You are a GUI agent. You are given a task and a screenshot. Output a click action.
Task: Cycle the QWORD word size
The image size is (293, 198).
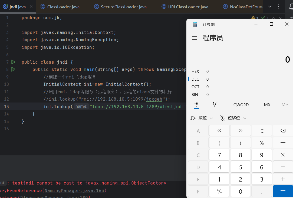(241, 105)
